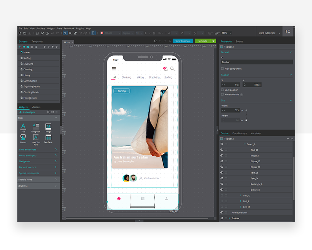This screenshot has height=250, width=312.
Task: Click the canvas home icon
Action: coord(155,41)
